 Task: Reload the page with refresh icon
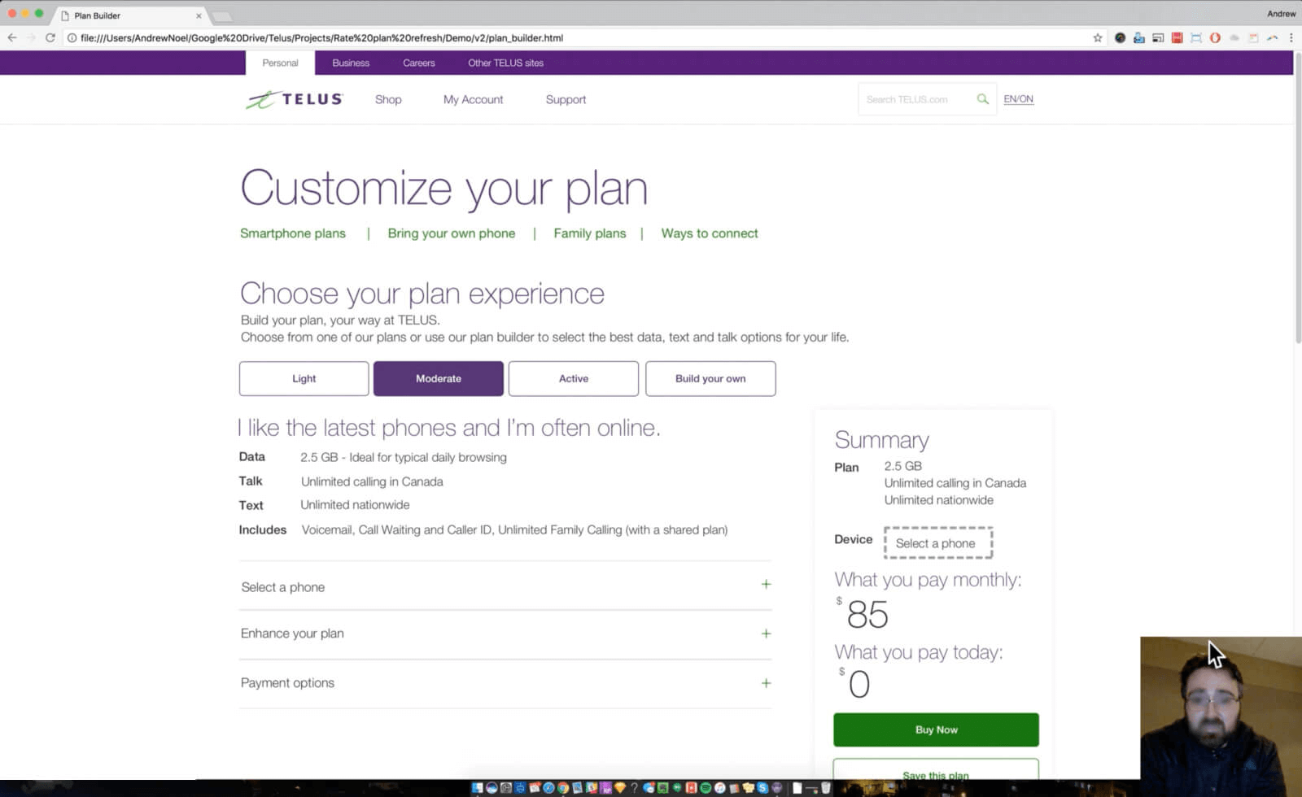[x=50, y=37]
